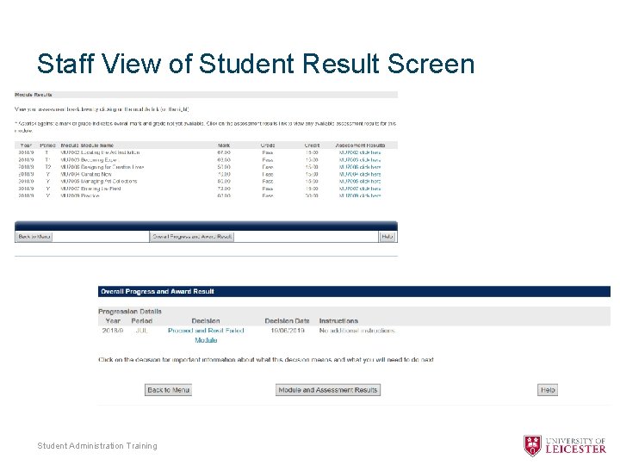Open the Proceed and Resit Failed Module decision link
This screenshot has width=620, height=465.
tap(206, 335)
